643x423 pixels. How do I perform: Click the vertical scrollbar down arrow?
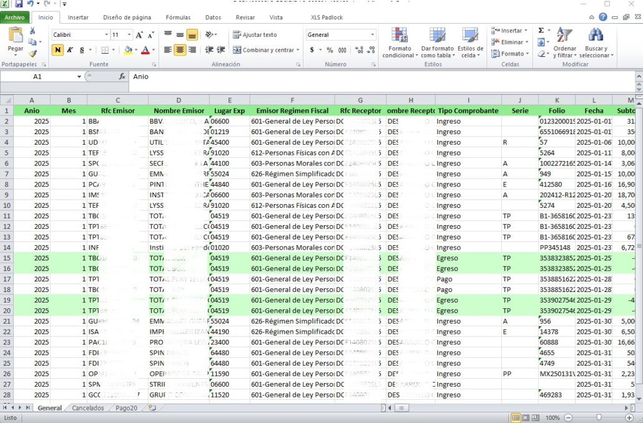(639, 399)
